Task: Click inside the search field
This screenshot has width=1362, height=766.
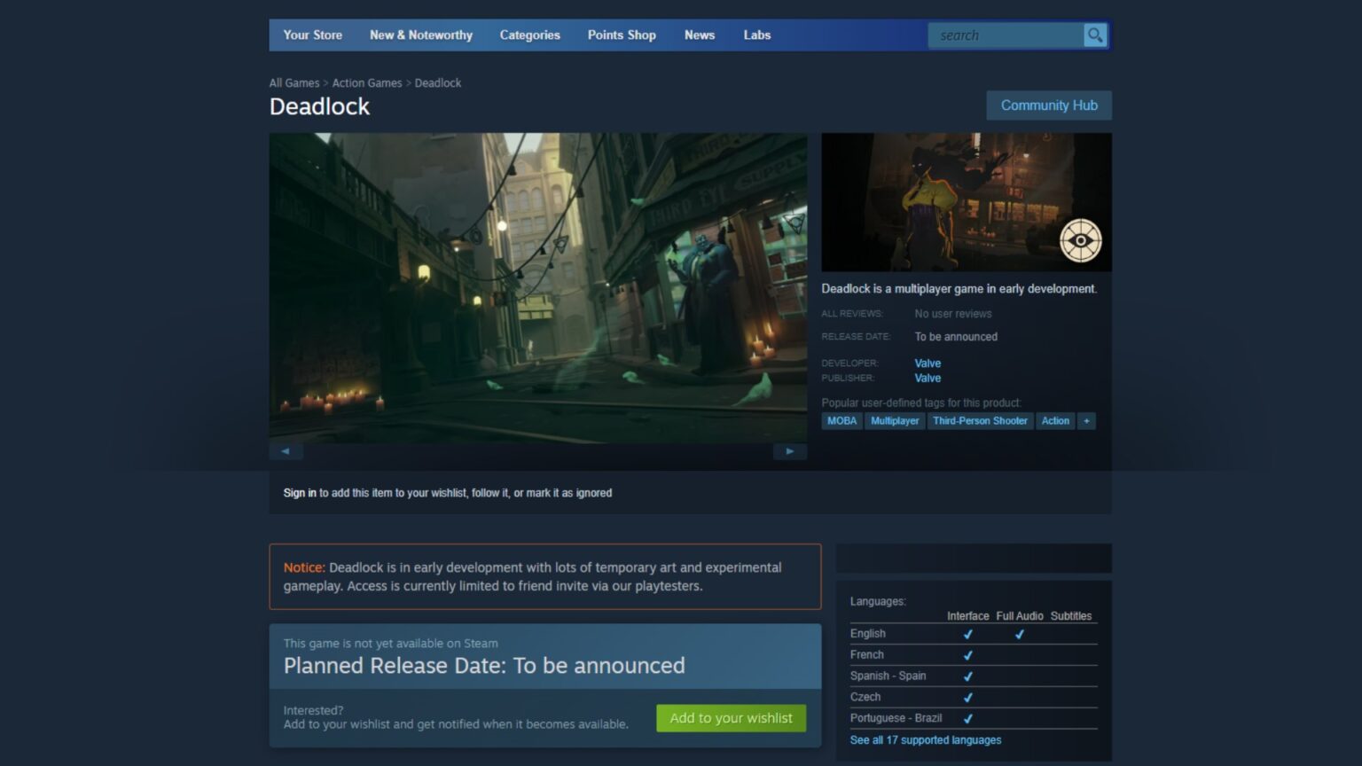Action: [x=1002, y=35]
